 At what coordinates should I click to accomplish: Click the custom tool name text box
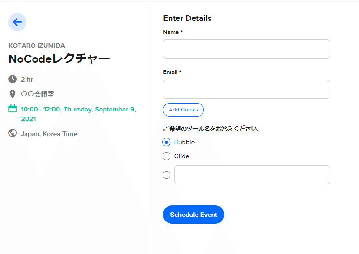point(252,175)
